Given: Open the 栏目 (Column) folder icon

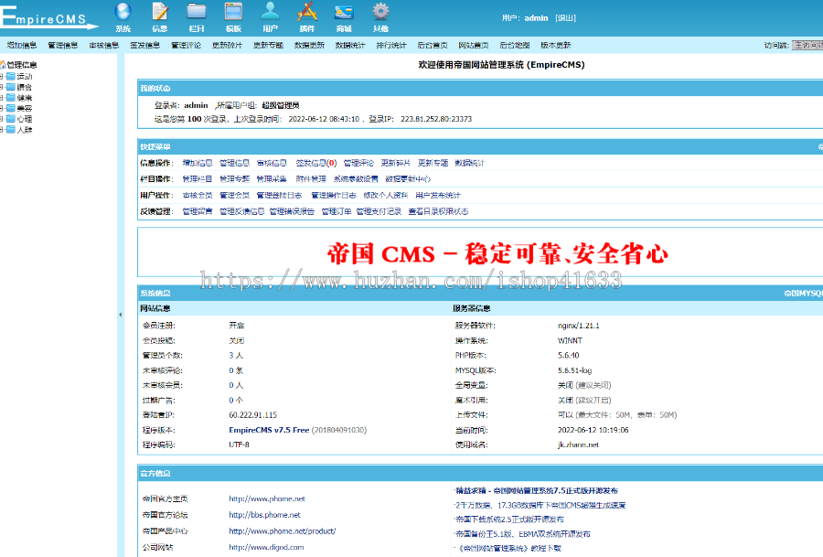Looking at the screenshot, I should coord(197,12).
